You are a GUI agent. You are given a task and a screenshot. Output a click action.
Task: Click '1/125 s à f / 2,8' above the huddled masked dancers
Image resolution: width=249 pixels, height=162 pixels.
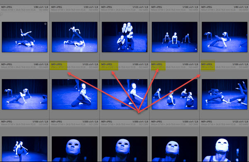pos(140,7)
